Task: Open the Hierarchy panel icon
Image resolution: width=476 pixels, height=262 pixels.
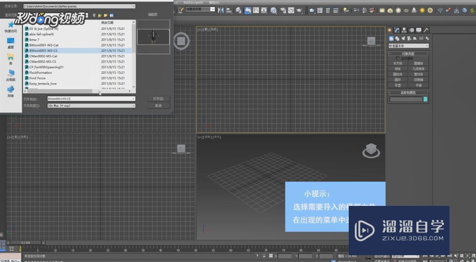Action: [x=404, y=30]
